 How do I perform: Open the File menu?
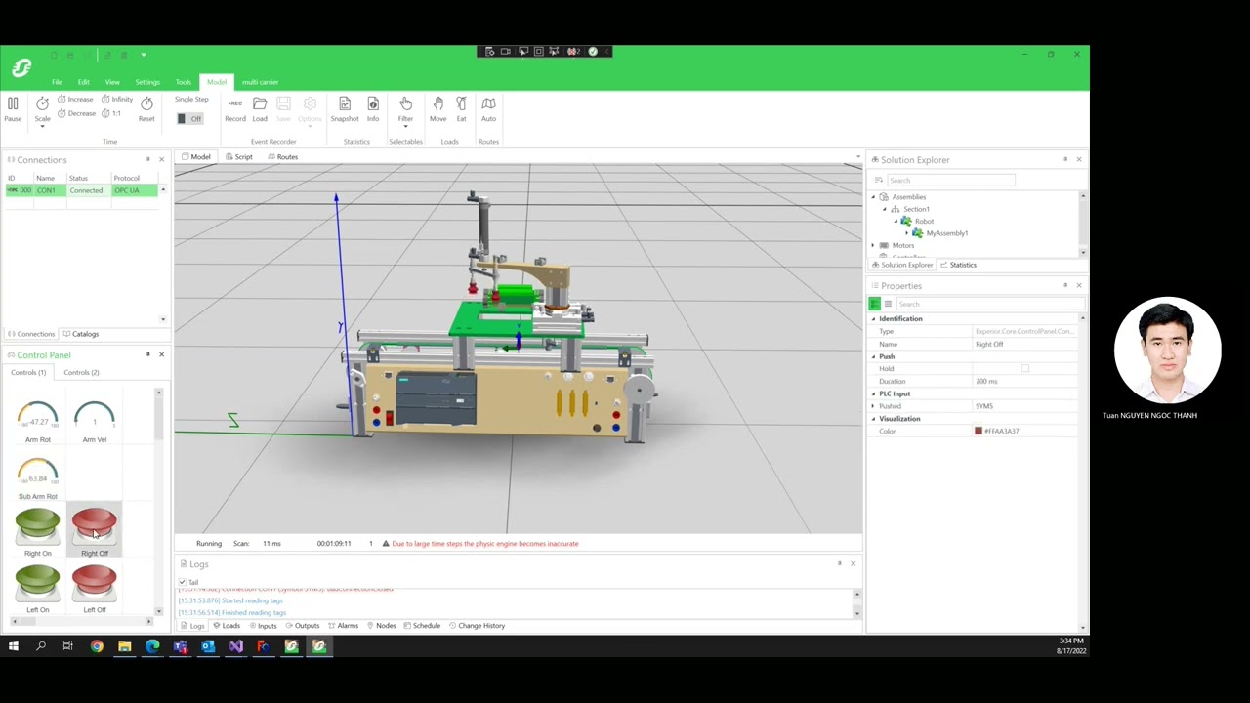pyautogui.click(x=57, y=82)
